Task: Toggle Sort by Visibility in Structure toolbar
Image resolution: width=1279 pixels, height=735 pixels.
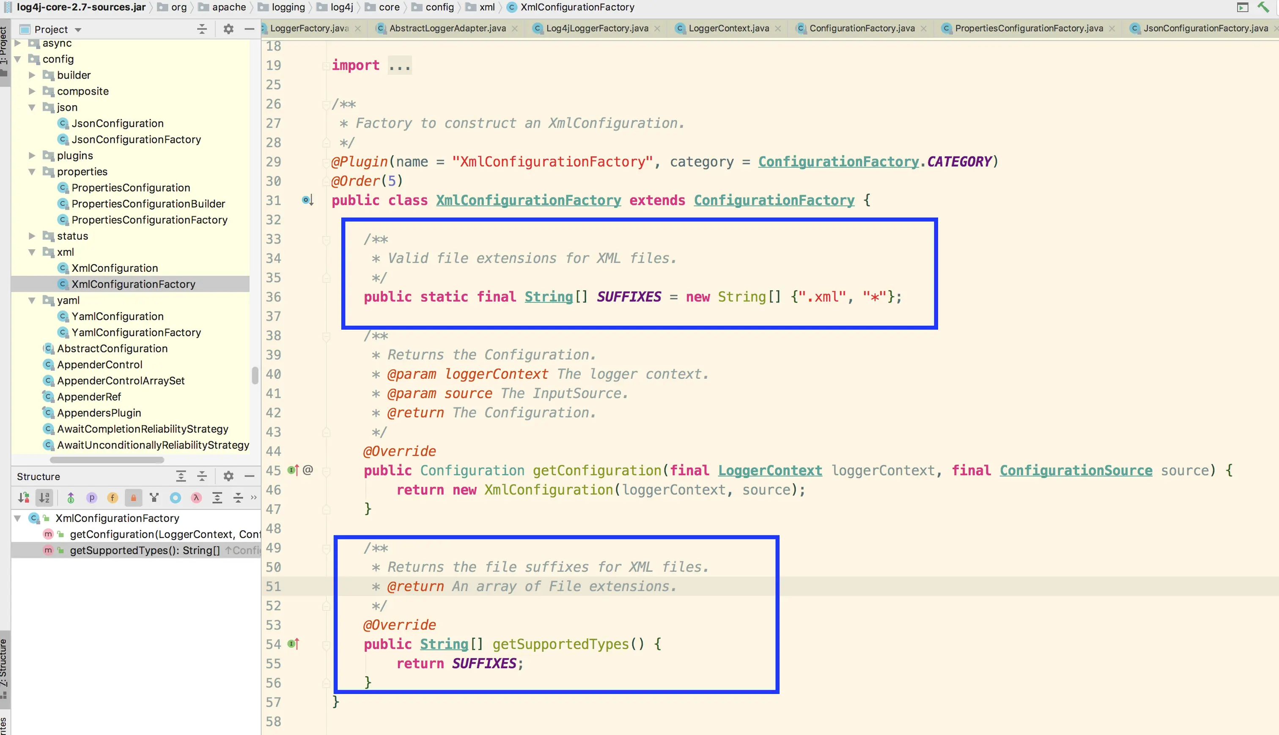Action: point(23,498)
